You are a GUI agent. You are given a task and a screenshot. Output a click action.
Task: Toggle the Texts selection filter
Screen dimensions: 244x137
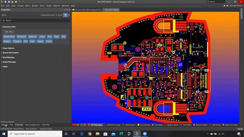32,41
